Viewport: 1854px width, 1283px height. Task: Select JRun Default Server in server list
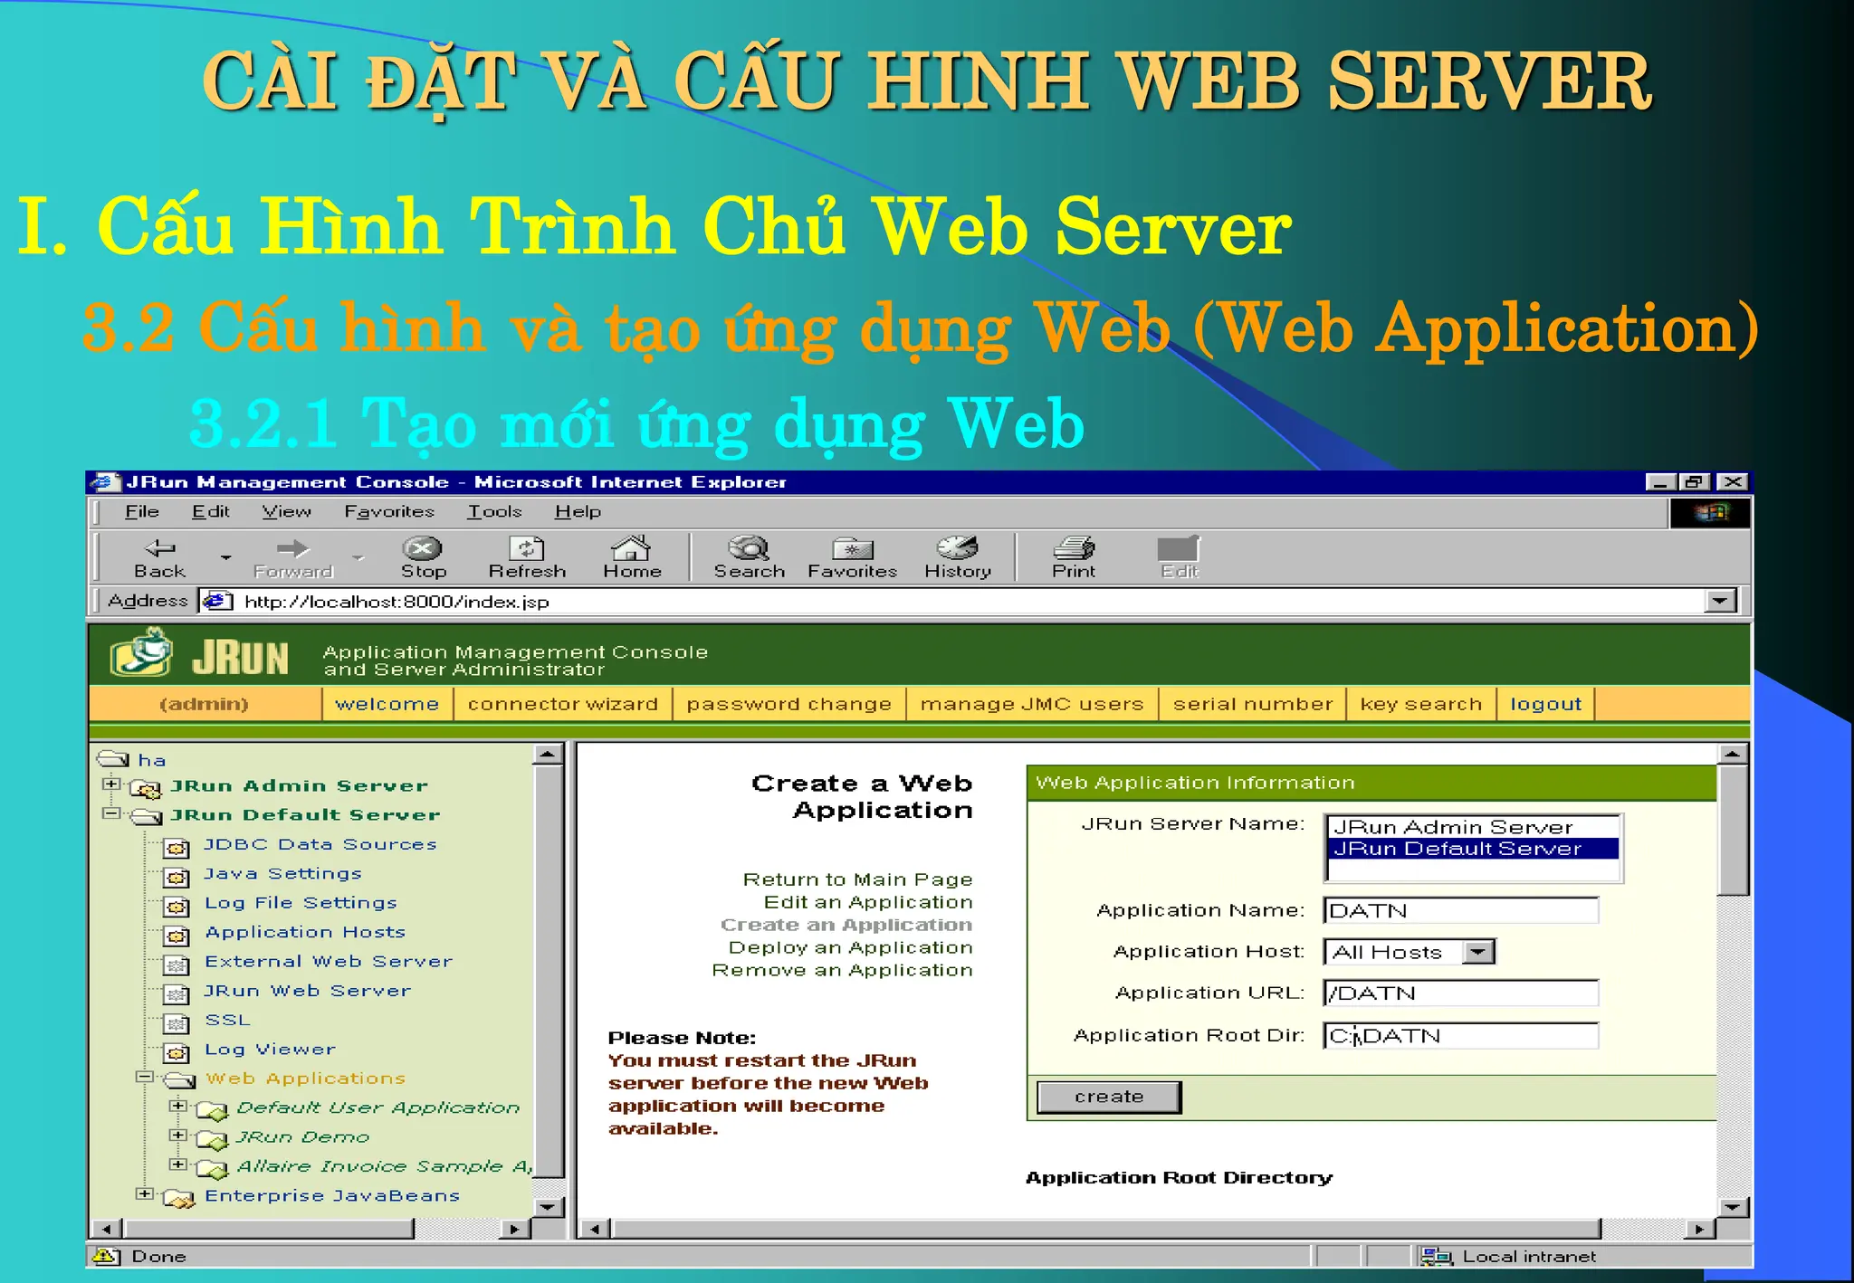1473,849
